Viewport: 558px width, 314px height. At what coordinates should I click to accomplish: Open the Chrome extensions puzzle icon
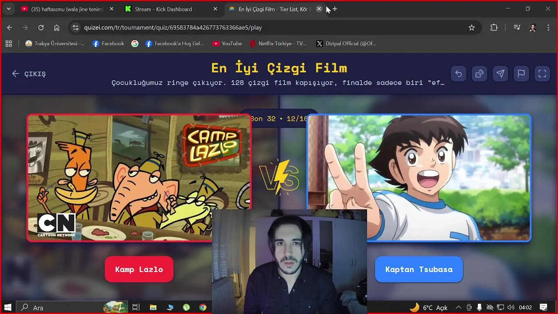[x=494, y=27]
